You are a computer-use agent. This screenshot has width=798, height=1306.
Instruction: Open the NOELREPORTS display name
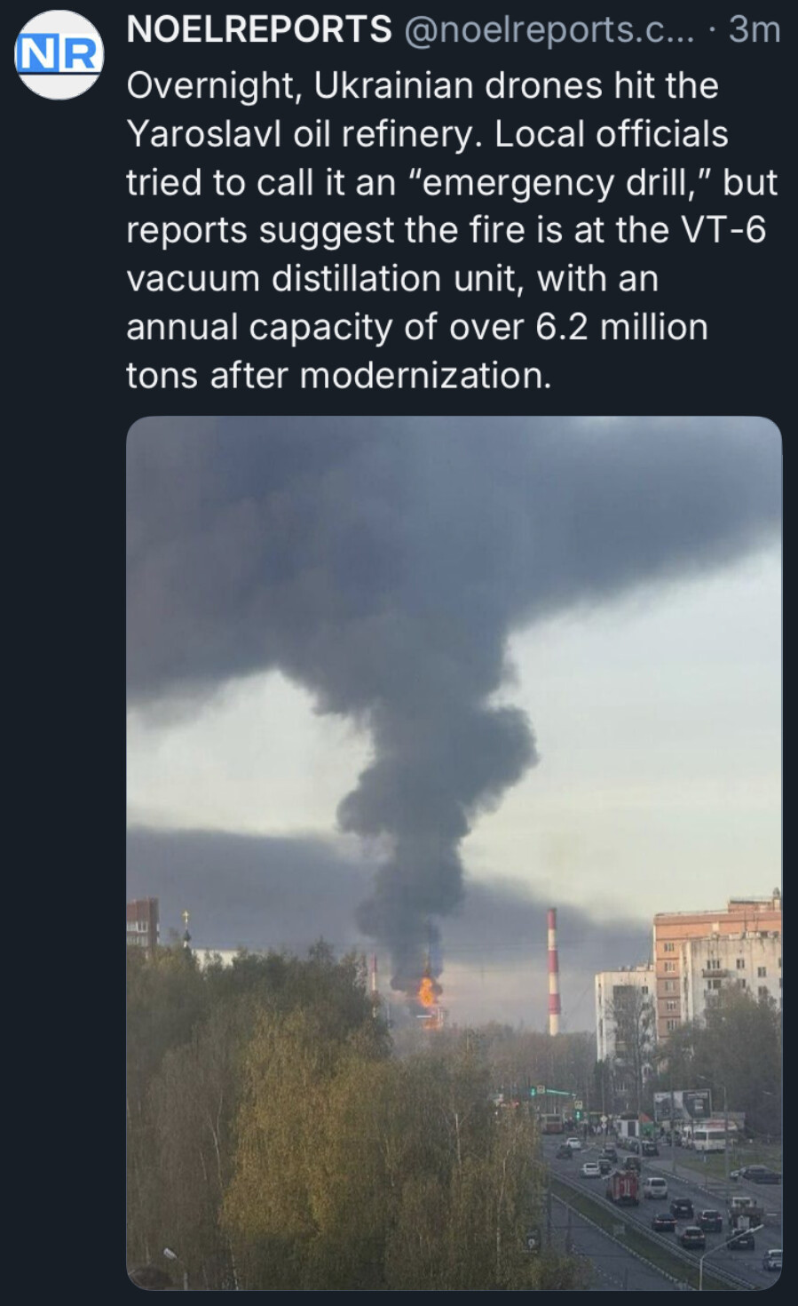[x=259, y=30]
